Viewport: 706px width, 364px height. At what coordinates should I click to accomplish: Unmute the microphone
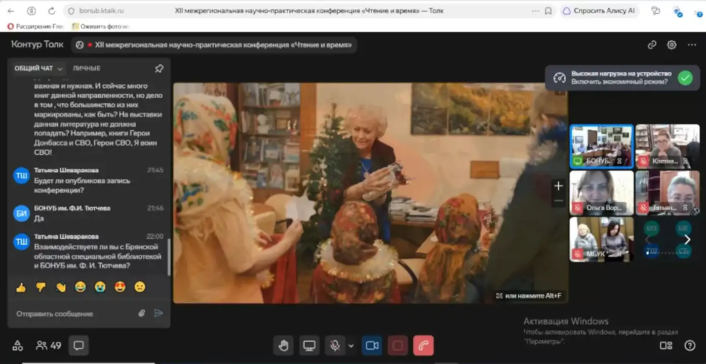click(x=334, y=346)
